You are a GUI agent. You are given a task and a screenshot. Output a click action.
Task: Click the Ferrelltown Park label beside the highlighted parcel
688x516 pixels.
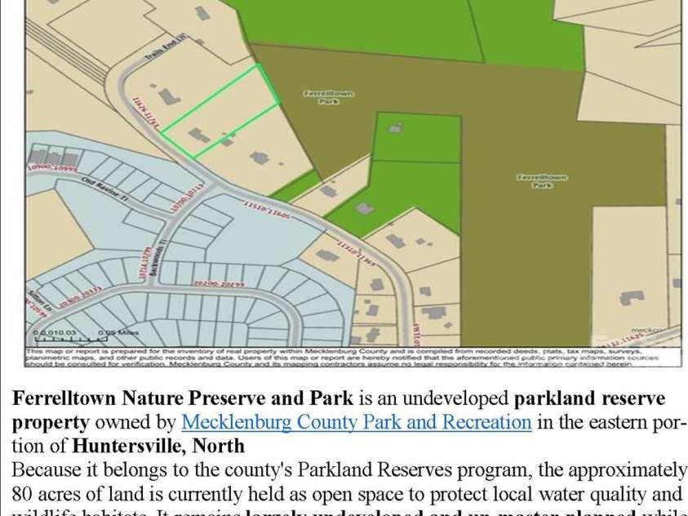(x=329, y=97)
